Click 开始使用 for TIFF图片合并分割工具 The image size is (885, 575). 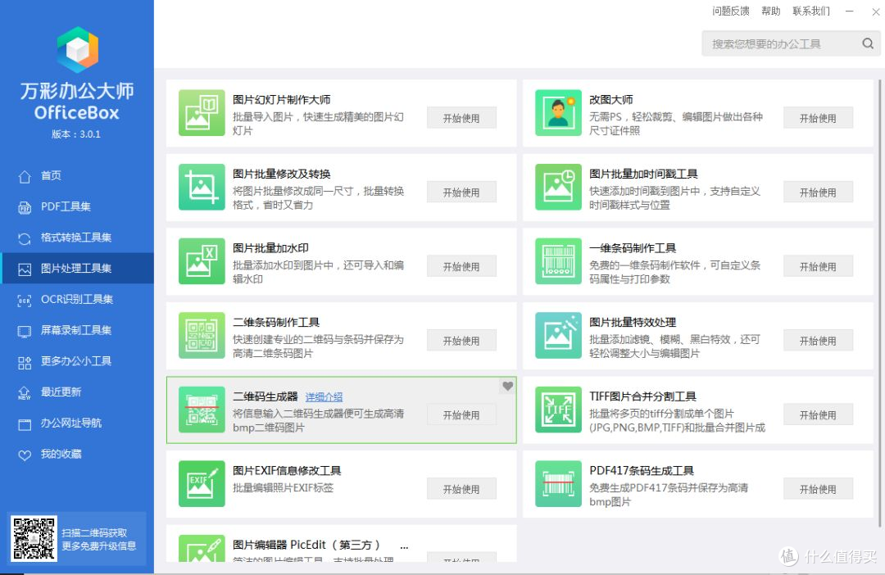(818, 414)
